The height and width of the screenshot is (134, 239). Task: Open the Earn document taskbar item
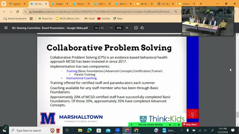[169, 131]
